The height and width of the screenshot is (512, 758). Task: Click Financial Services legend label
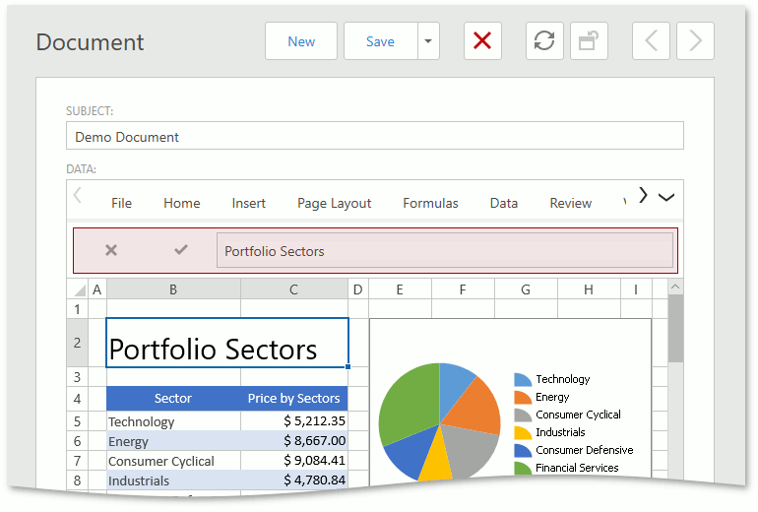tap(577, 468)
